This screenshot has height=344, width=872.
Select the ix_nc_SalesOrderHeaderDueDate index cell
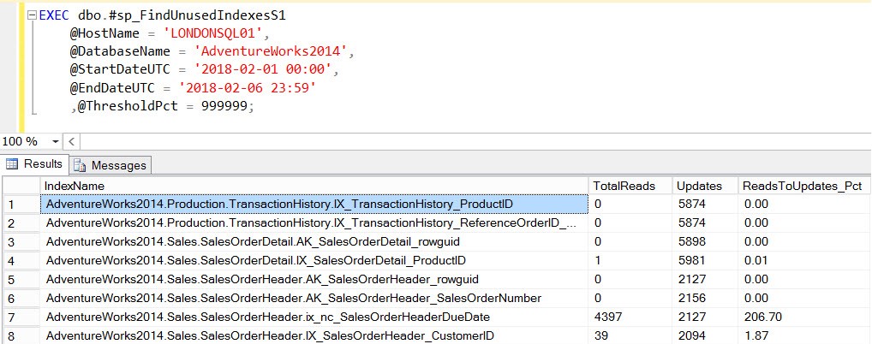point(314,317)
